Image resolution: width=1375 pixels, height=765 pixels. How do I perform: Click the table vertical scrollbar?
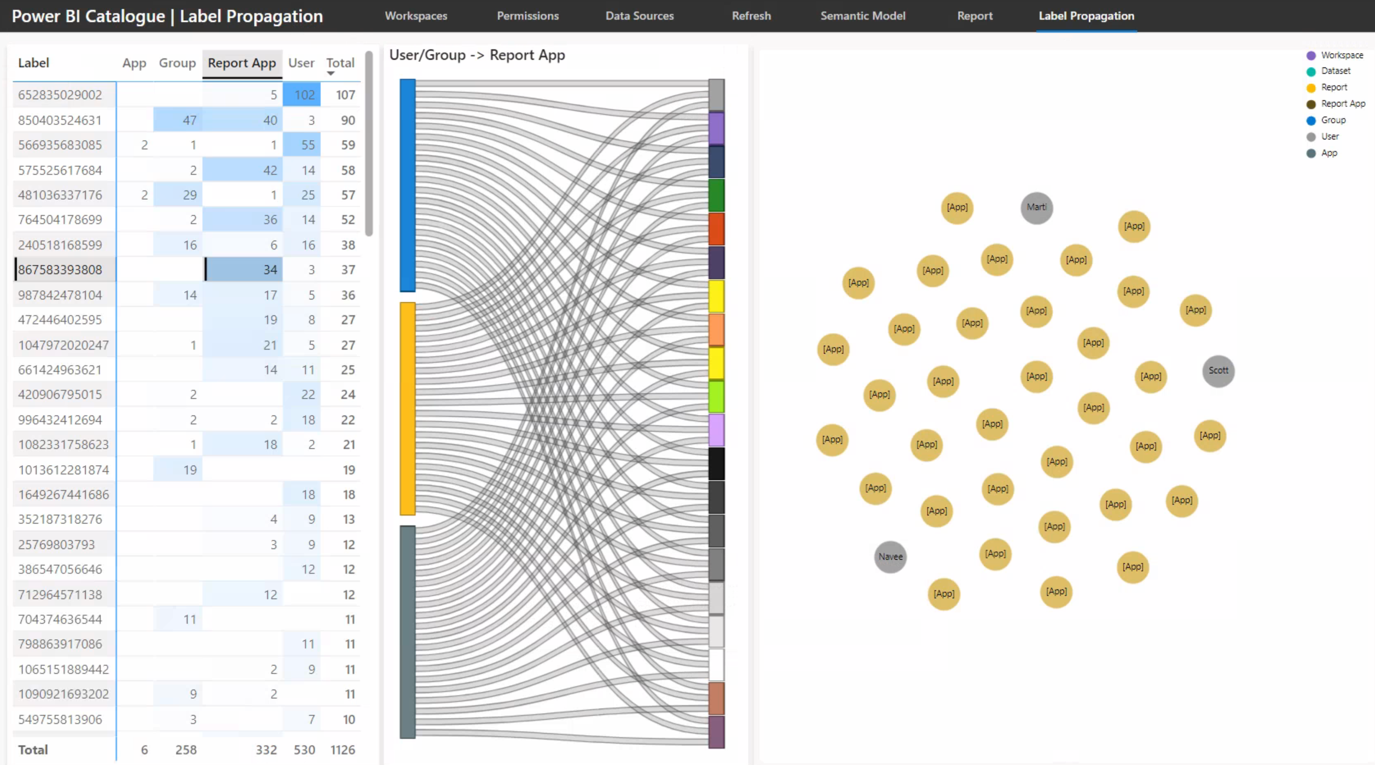click(369, 143)
